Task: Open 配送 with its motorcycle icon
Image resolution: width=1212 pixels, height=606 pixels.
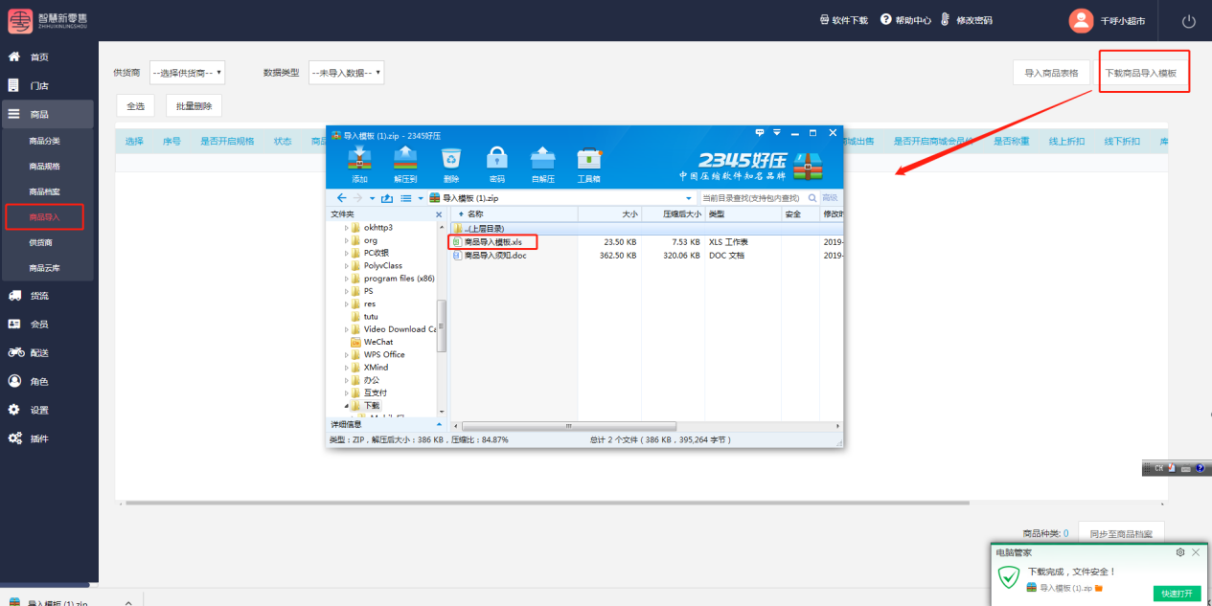Action: click(15, 352)
